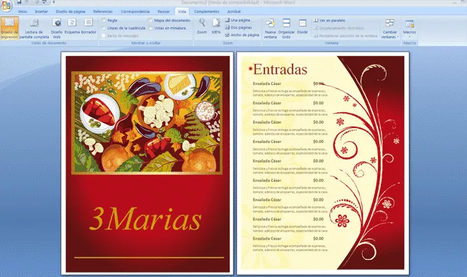
Task: Open the Office button menu
Action: pos(6,5)
